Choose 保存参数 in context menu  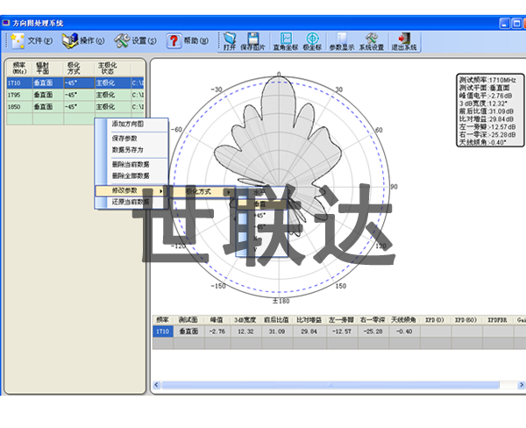[124, 139]
